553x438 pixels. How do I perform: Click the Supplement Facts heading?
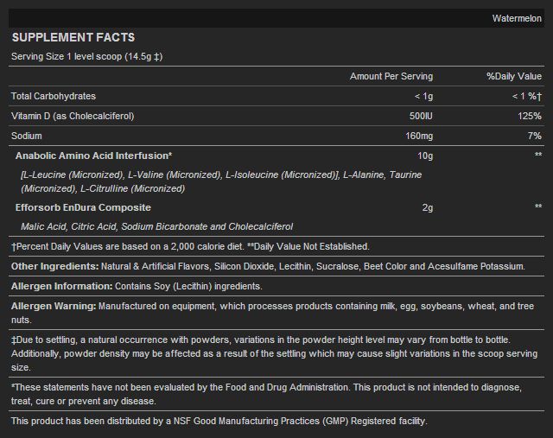73,38
